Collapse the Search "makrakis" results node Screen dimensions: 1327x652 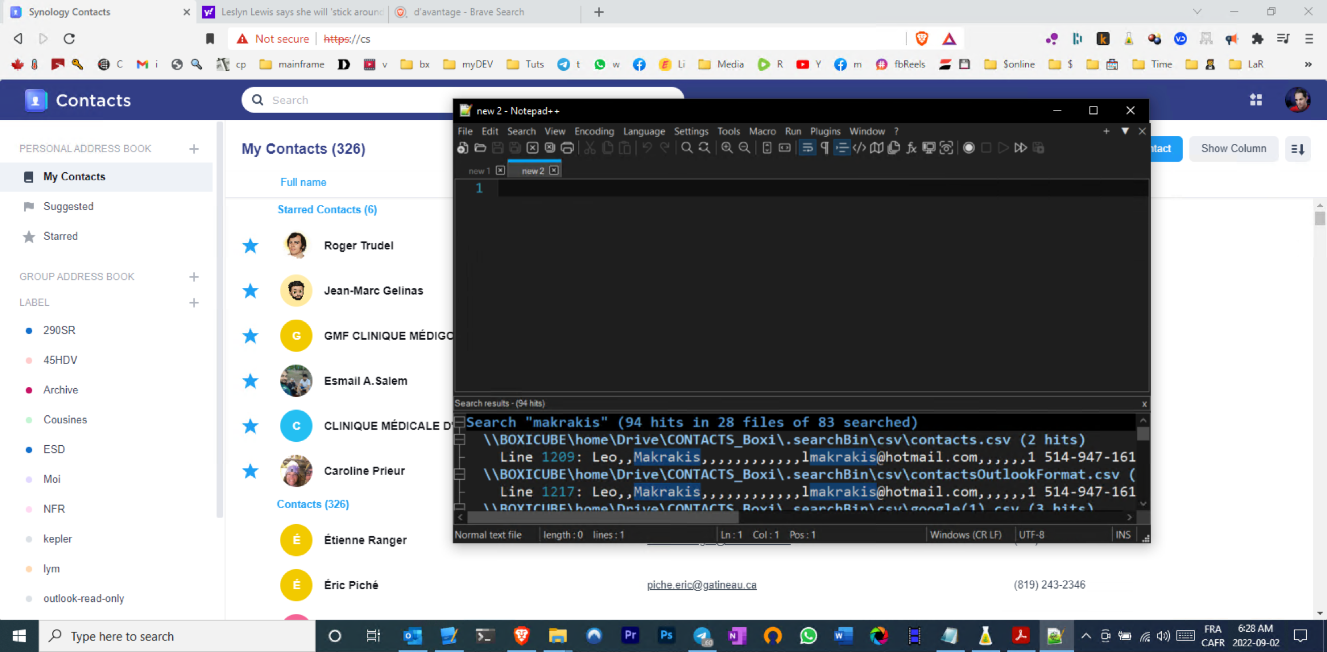[x=460, y=422]
